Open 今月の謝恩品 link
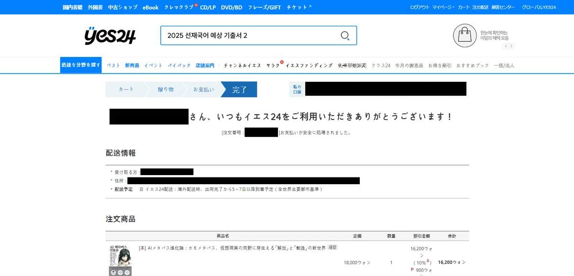The image size is (574, 276). coord(409,66)
